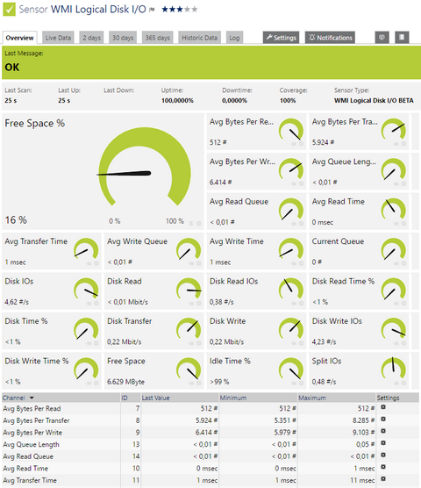The height and width of the screenshot is (488, 421).
Task: Select the Idle Time % gauge tile
Action: [256, 370]
